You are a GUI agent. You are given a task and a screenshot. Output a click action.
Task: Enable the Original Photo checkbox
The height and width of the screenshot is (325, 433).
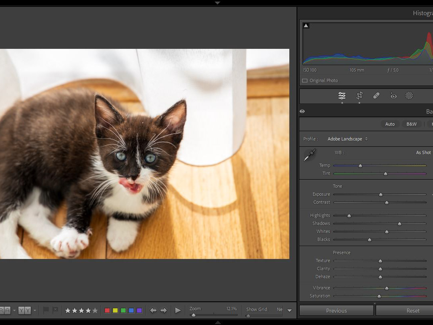click(305, 80)
